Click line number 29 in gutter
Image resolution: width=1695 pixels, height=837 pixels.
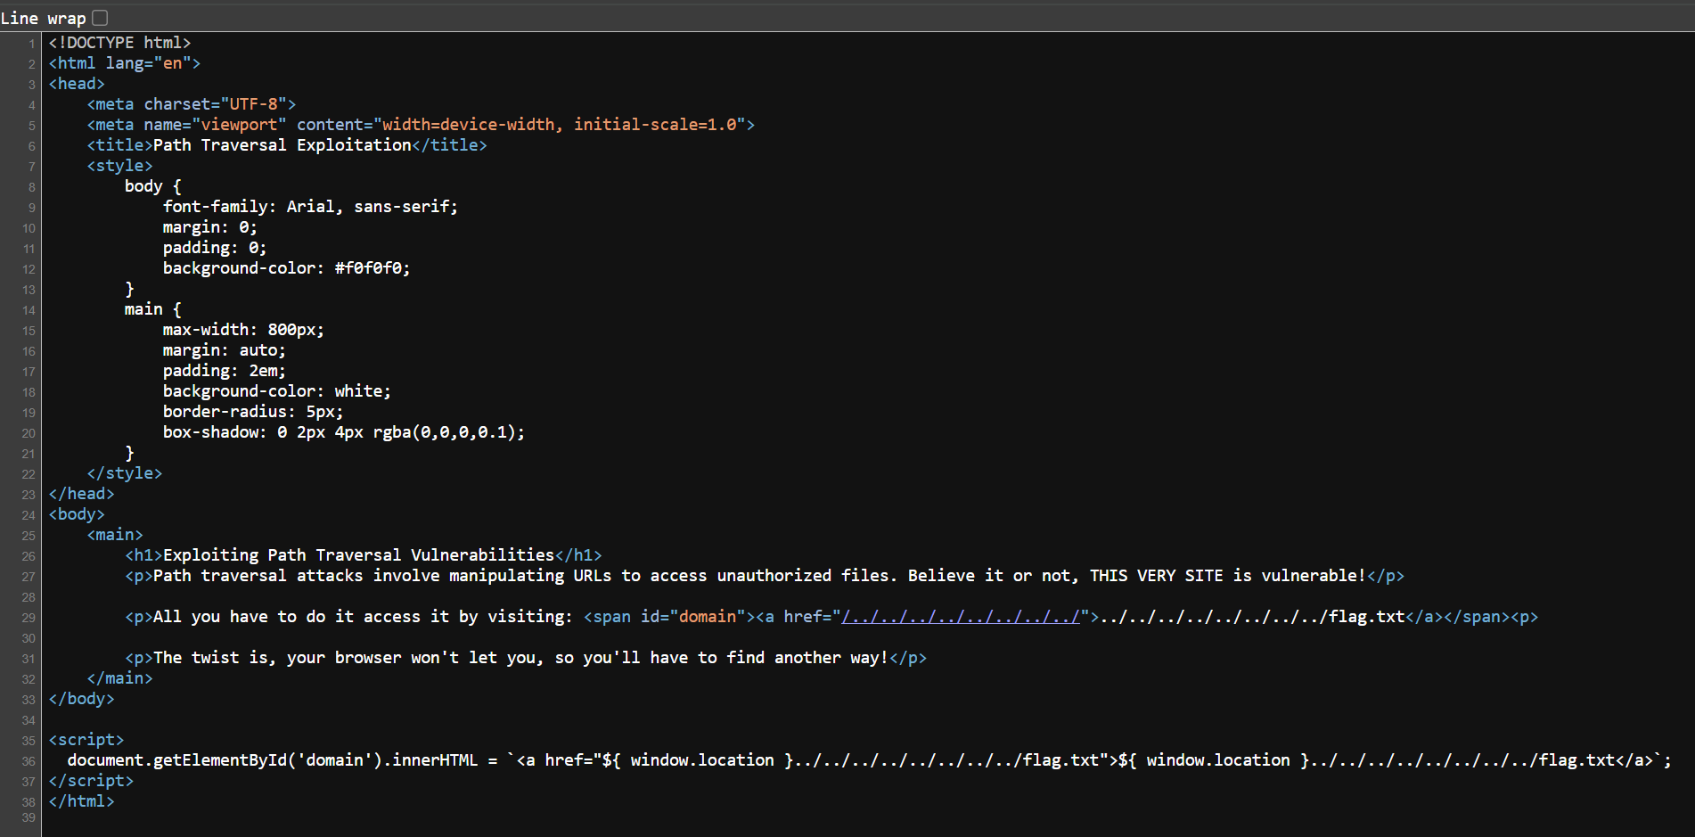click(x=29, y=618)
